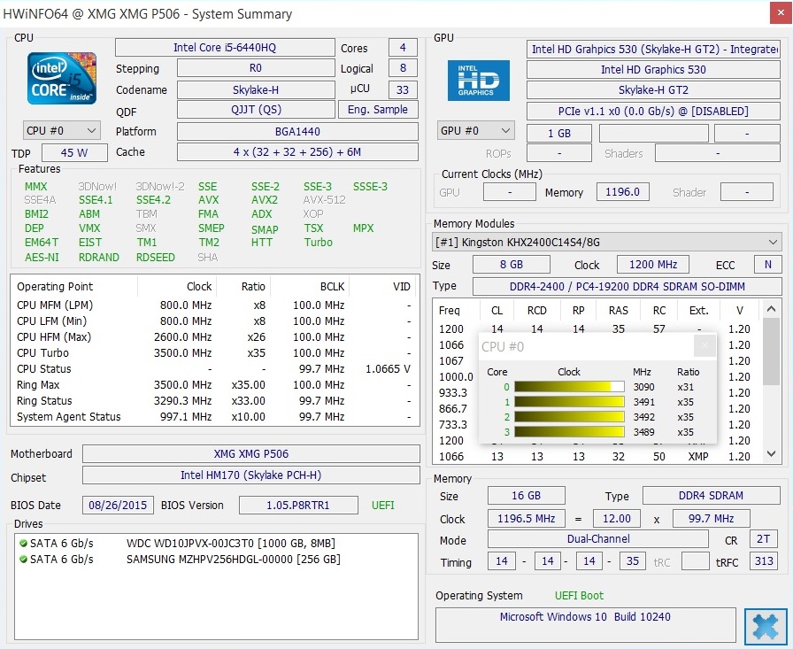Click the command rate 2T field

pyautogui.click(x=764, y=538)
